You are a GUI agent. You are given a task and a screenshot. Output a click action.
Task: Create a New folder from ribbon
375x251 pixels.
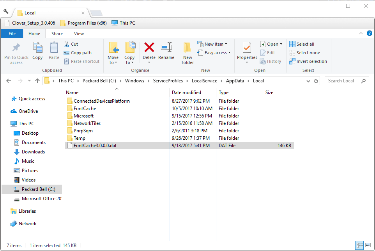[187, 53]
